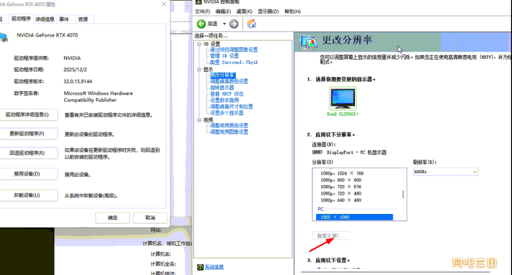Close the RTX 4070 properties dialog

(x=164, y=4)
